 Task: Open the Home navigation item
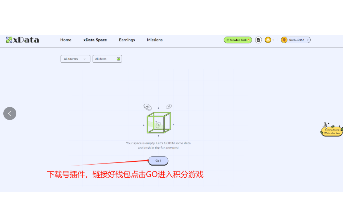66,40
